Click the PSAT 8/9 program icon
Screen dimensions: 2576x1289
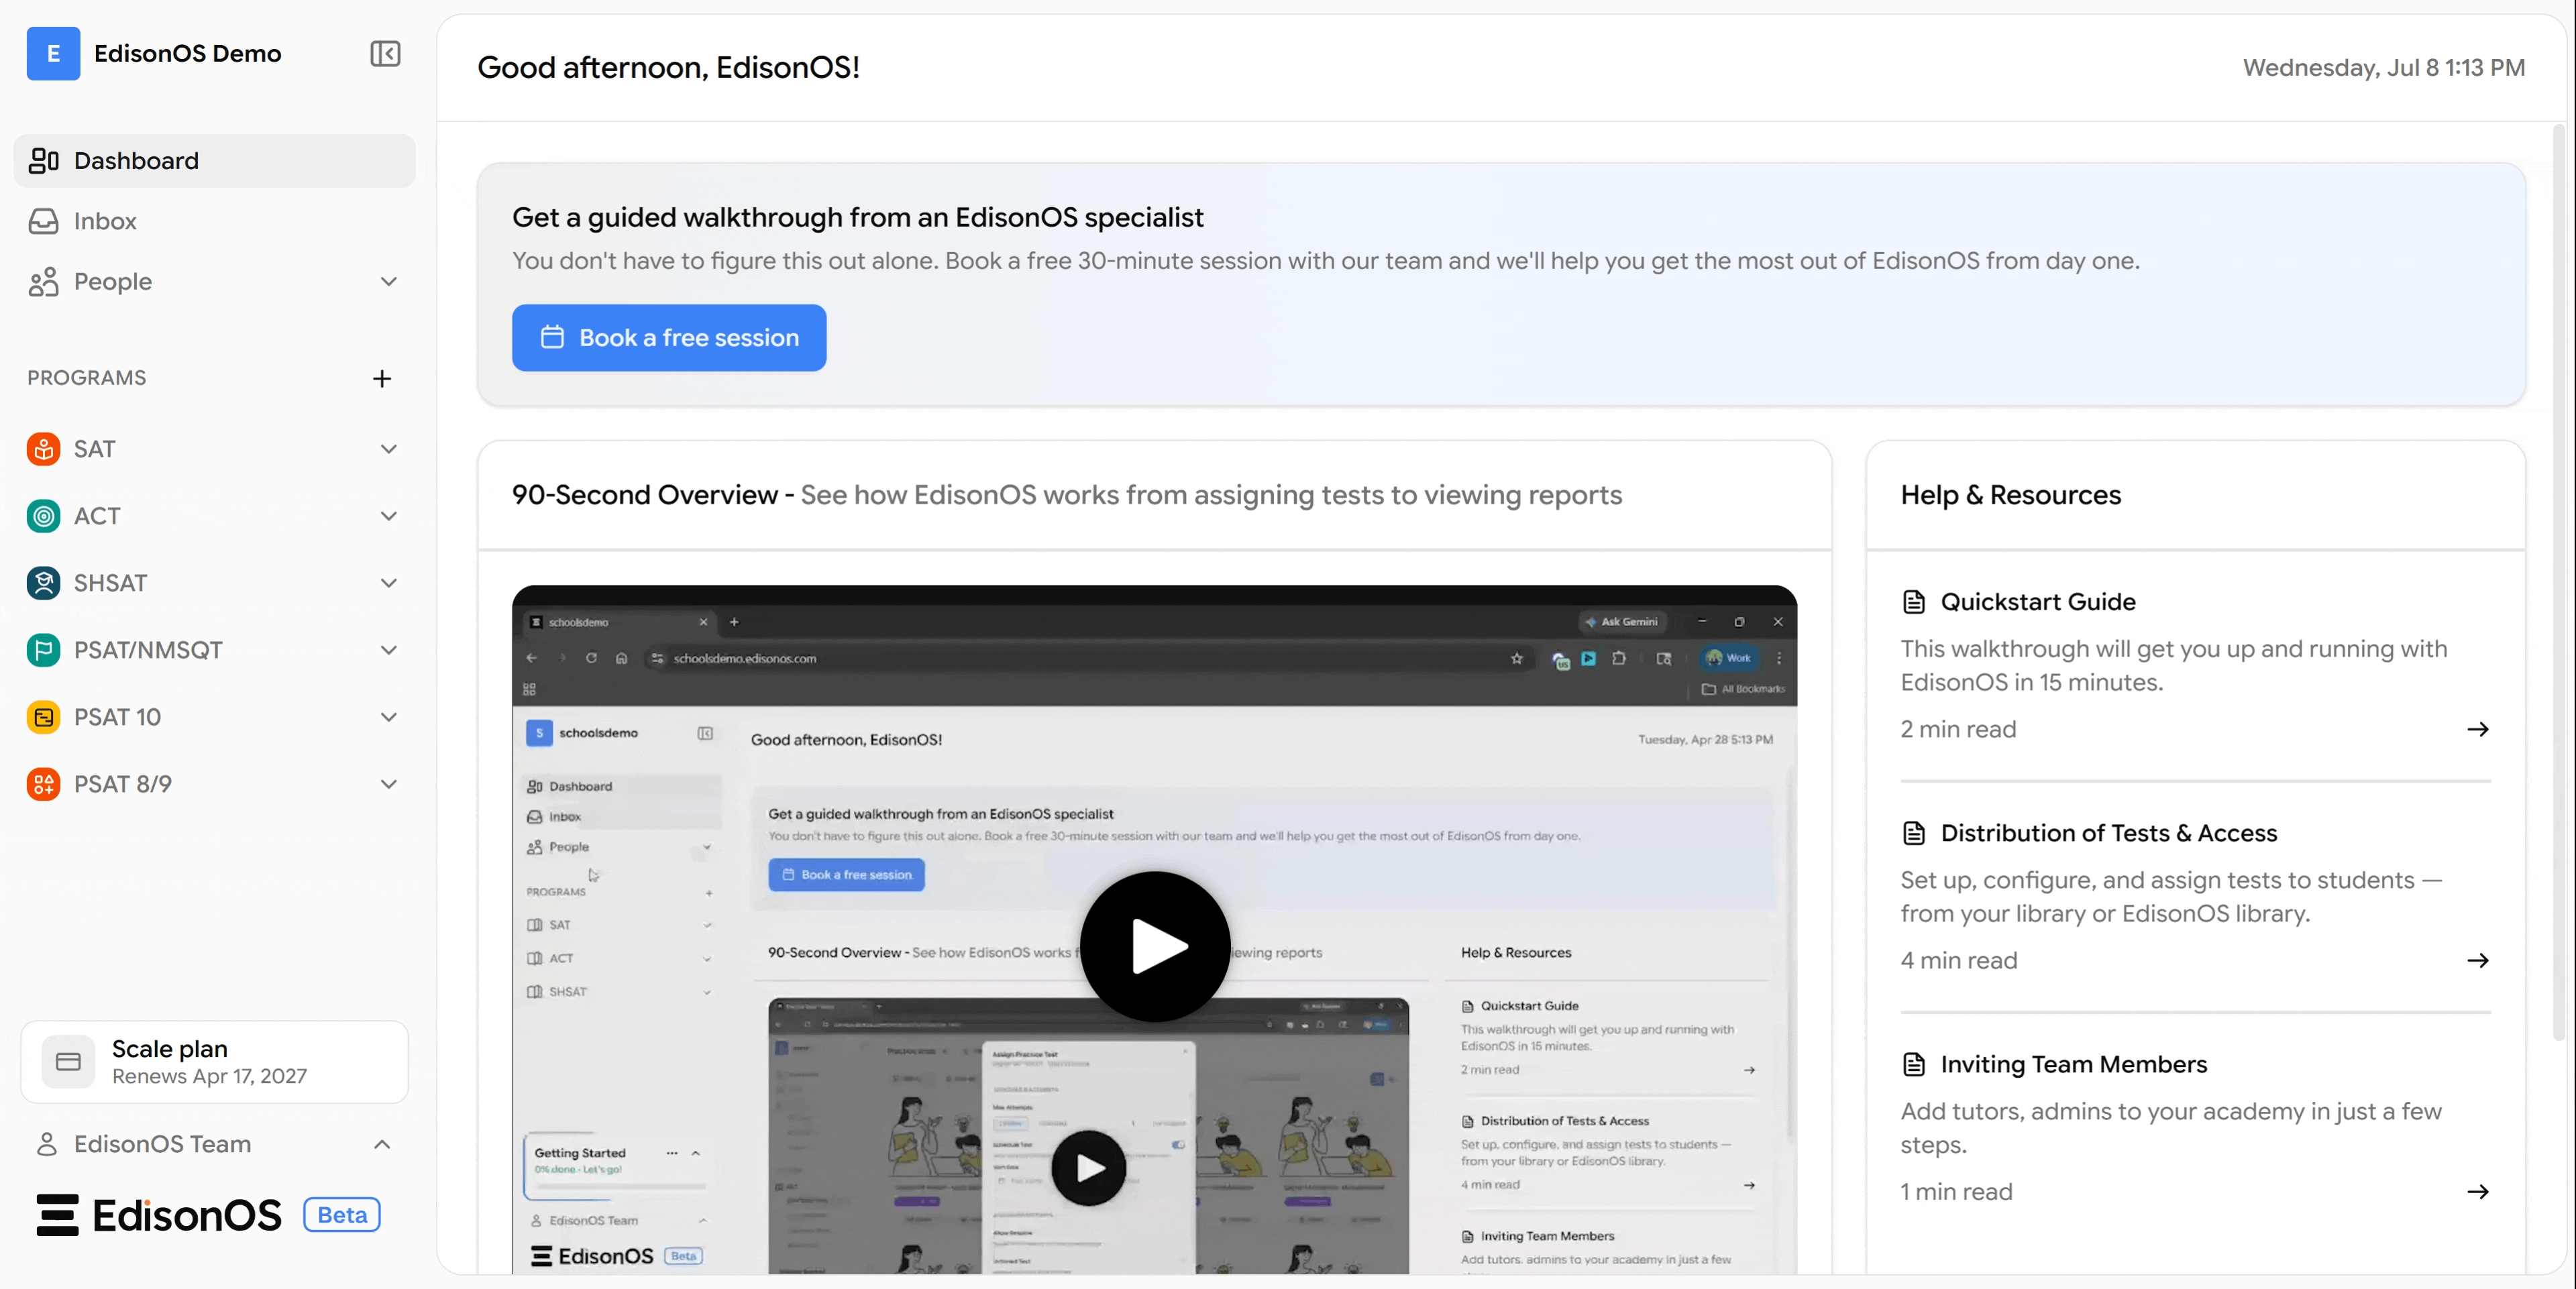point(43,784)
